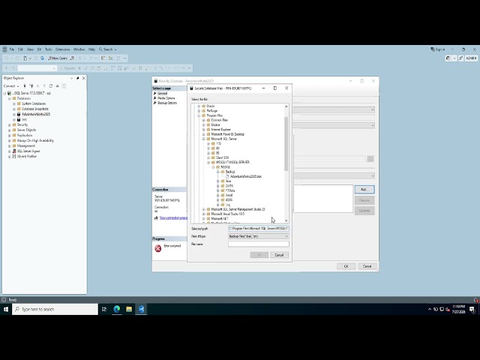Open the Edit menu
This screenshot has width=480, height=360.
pyautogui.click(x=20, y=49)
